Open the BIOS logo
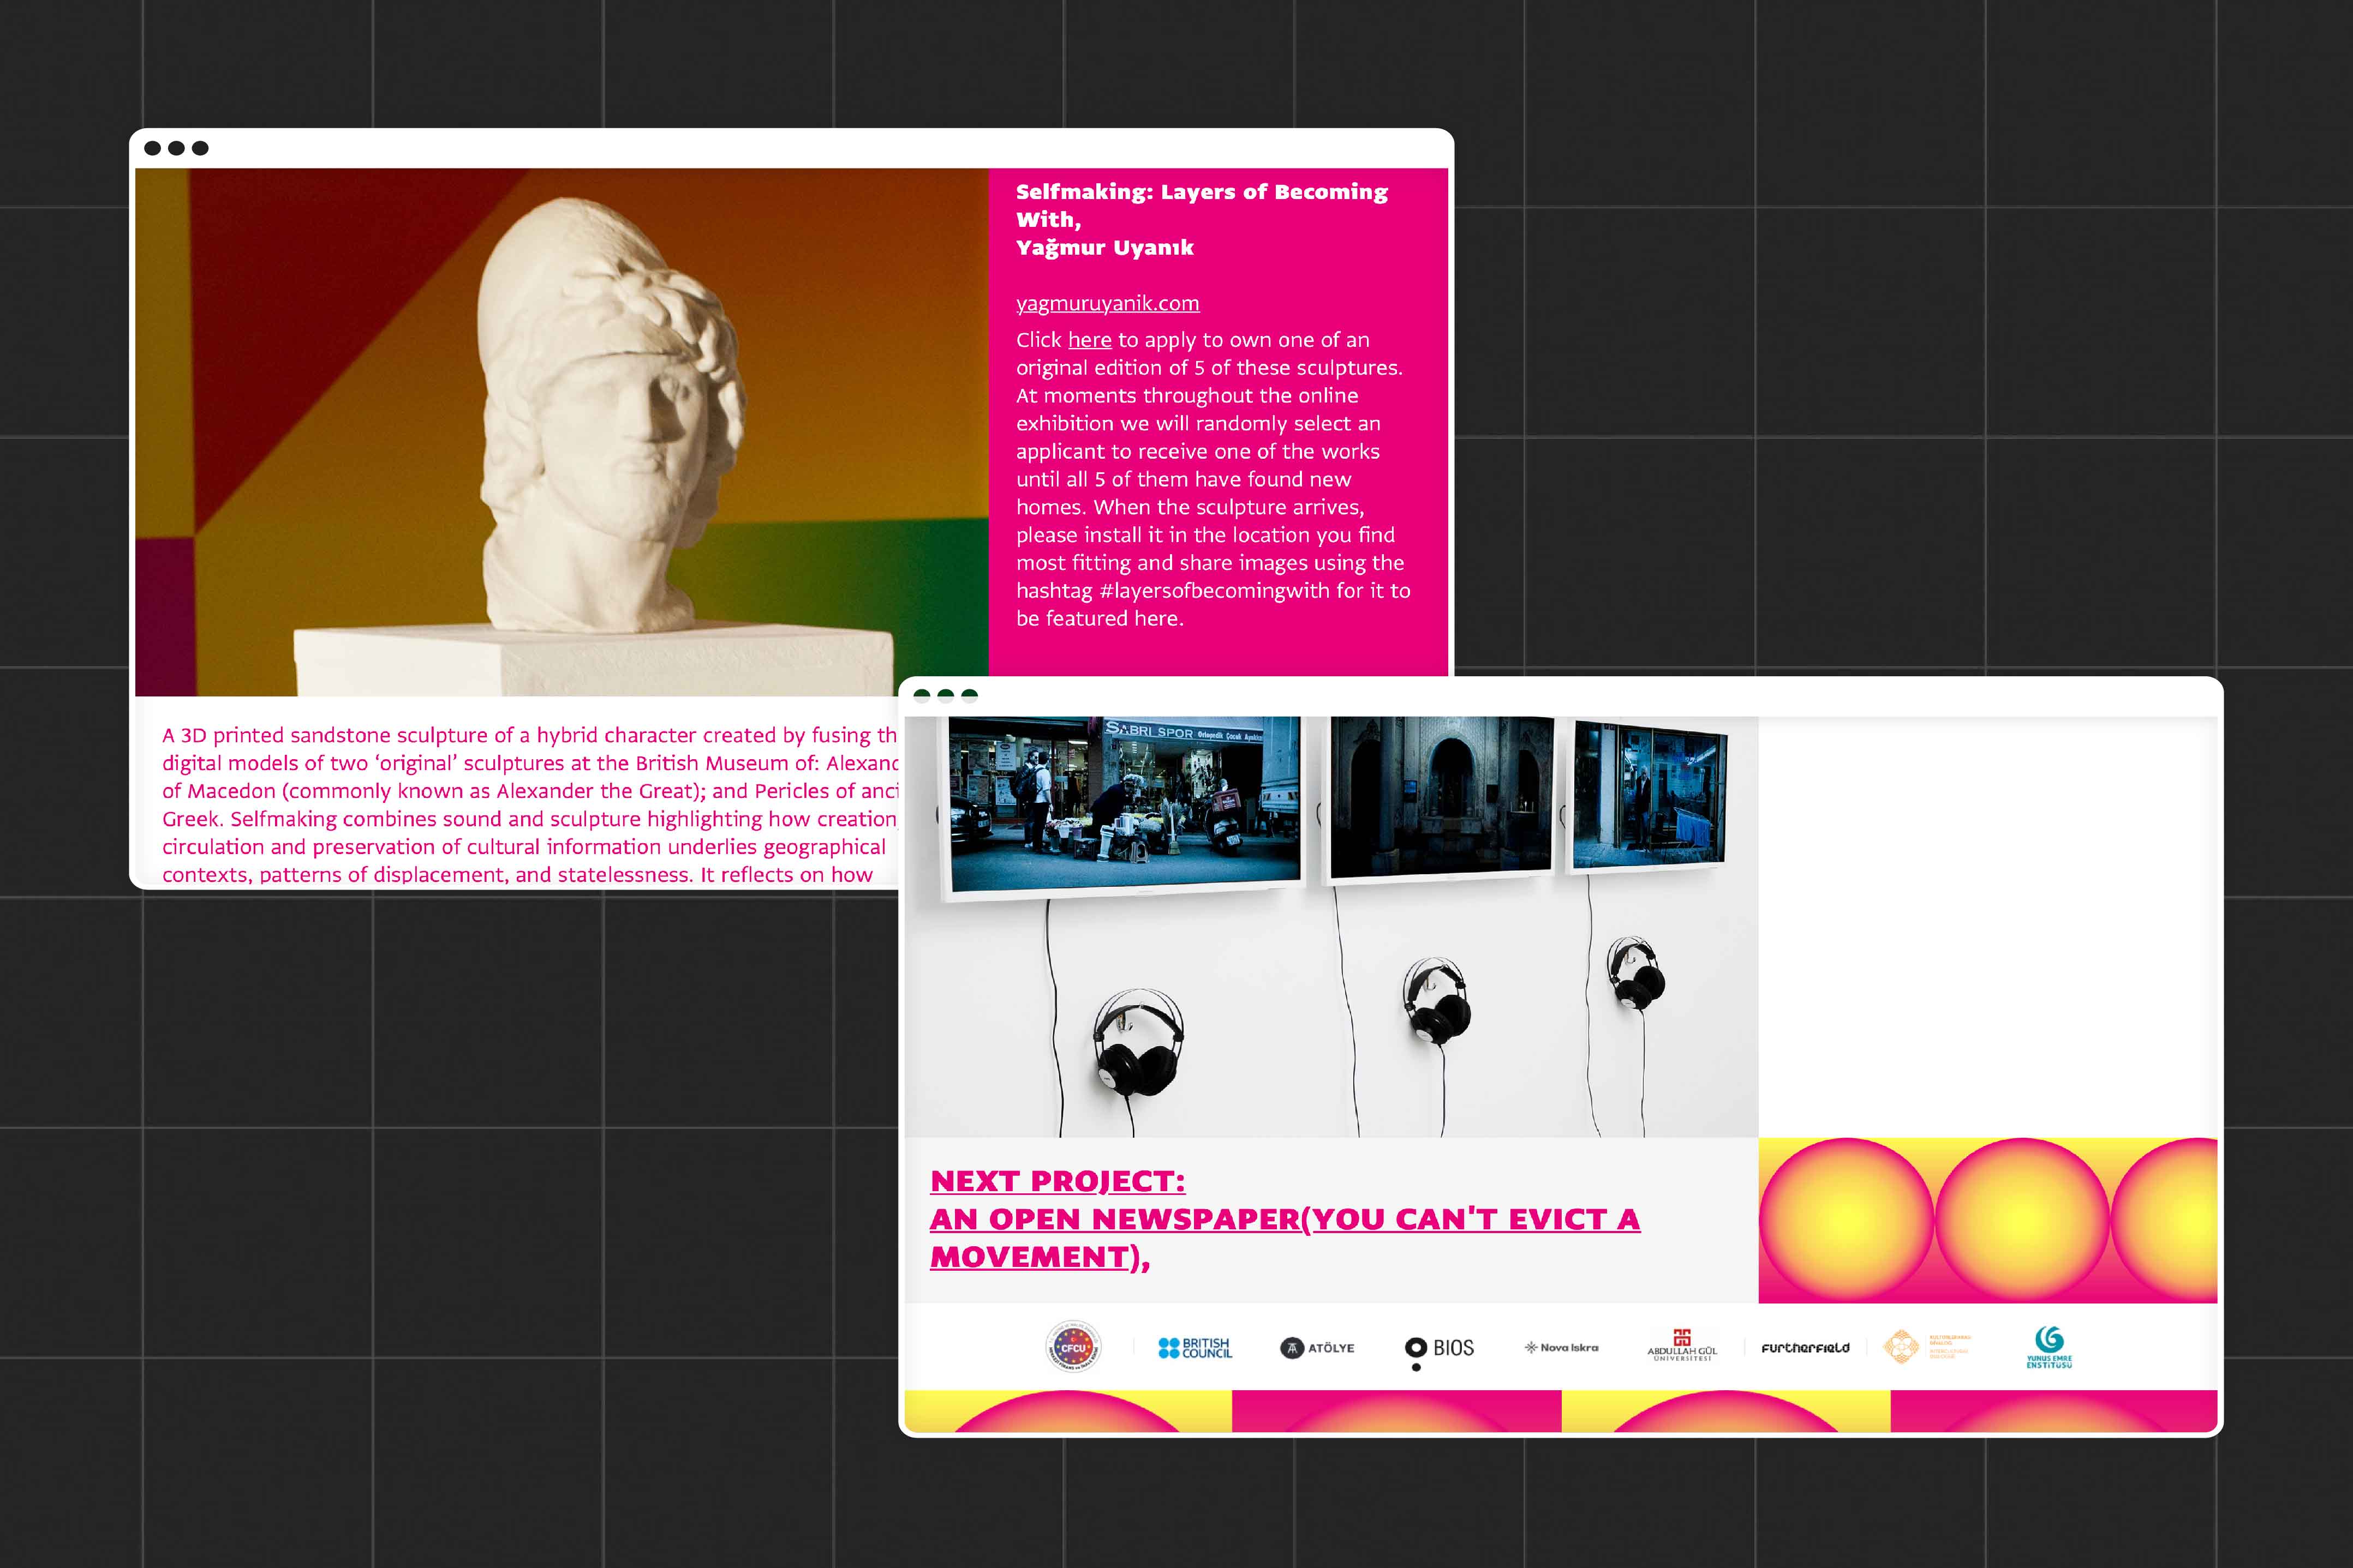Viewport: 2353px width, 1568px height. click(x=1438, y=1347)
